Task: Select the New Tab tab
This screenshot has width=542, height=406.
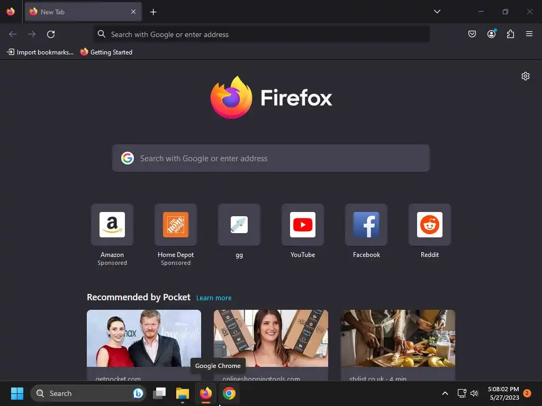Action: (x=83, y=12)
